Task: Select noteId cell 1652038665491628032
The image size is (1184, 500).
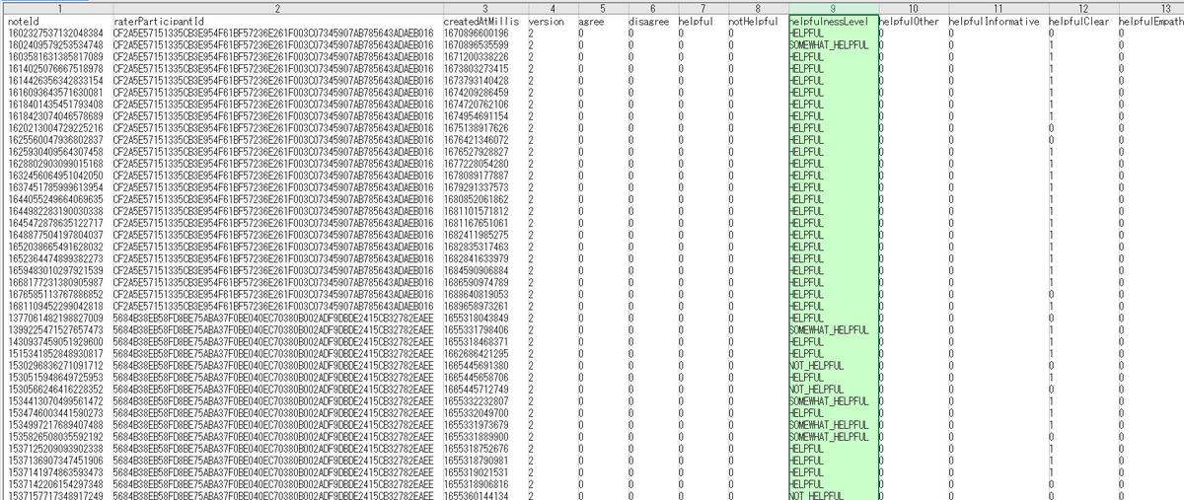Action: [56, 246]
